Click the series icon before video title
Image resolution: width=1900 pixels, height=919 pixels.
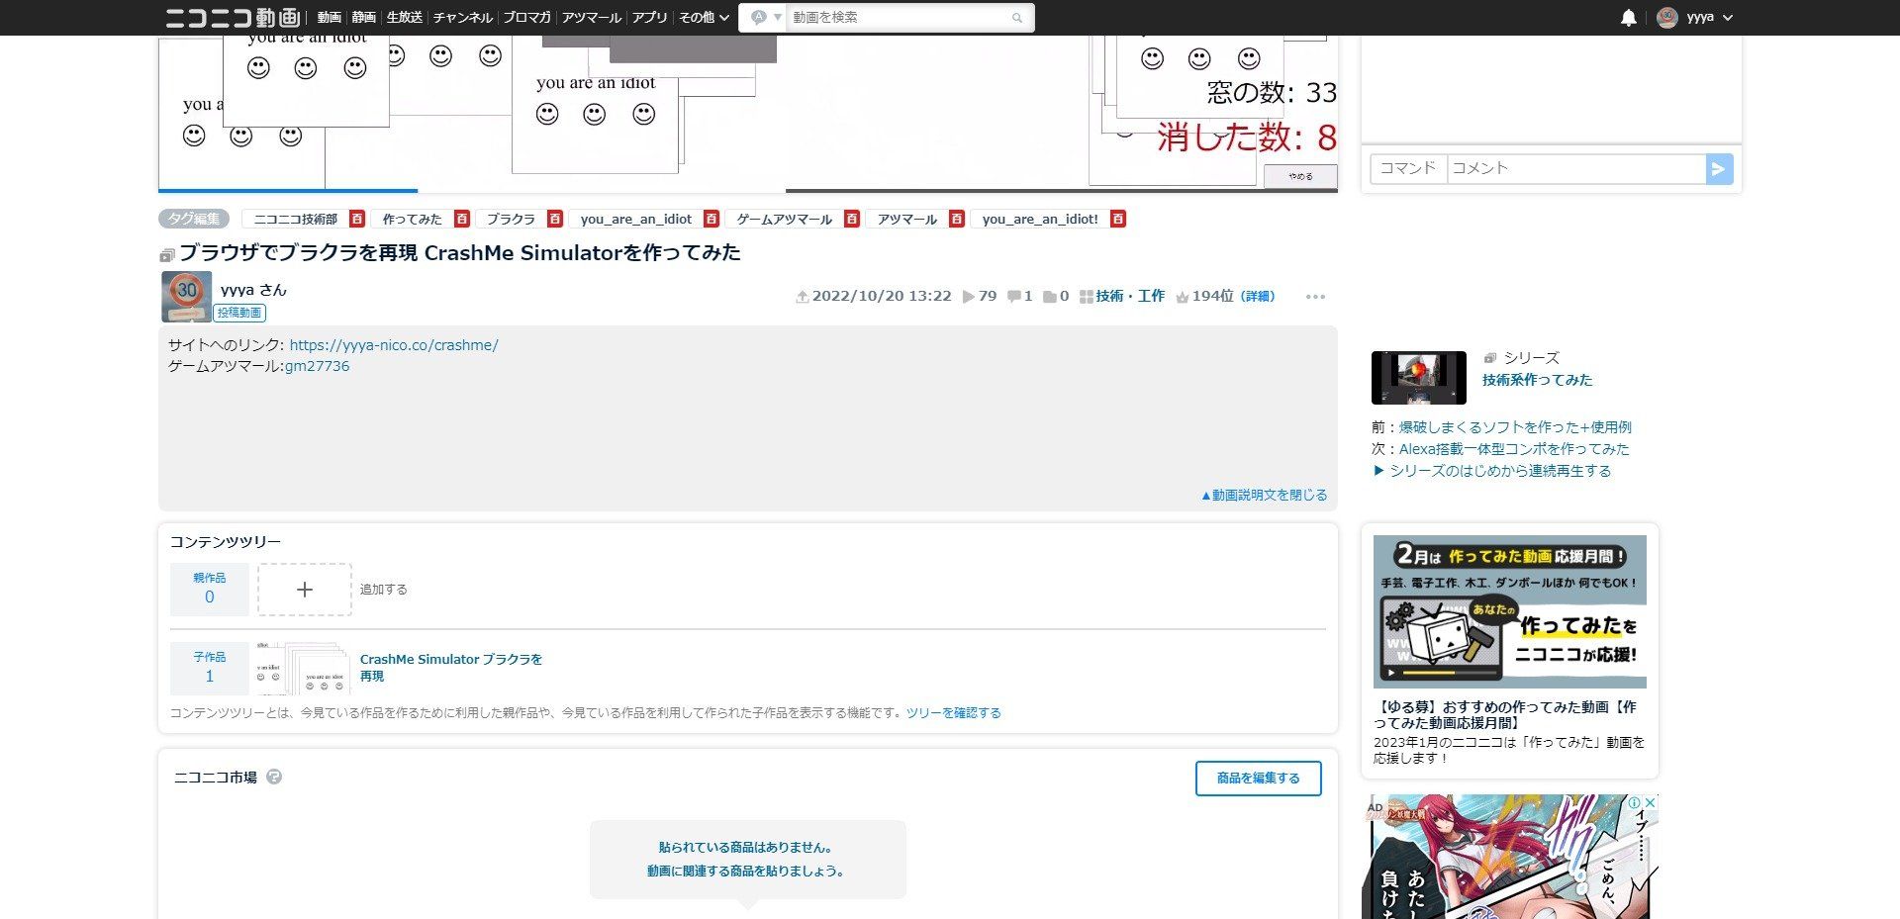point(166,255)
